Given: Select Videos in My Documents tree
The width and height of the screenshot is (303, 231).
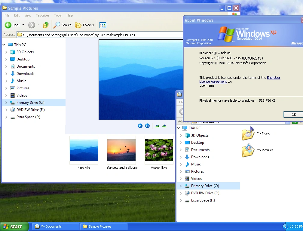Looking at the screenshot, I should point(193,179).
